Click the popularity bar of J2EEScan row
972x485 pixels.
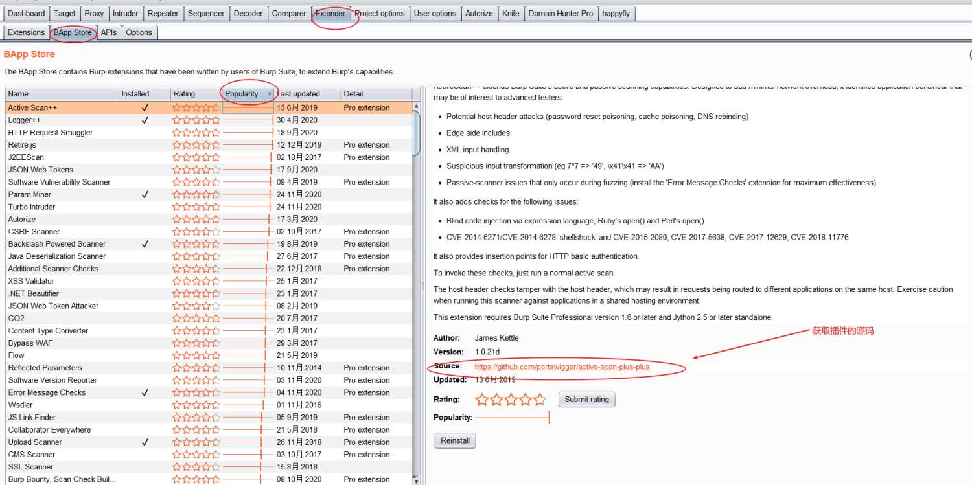[x=247, y=157]
